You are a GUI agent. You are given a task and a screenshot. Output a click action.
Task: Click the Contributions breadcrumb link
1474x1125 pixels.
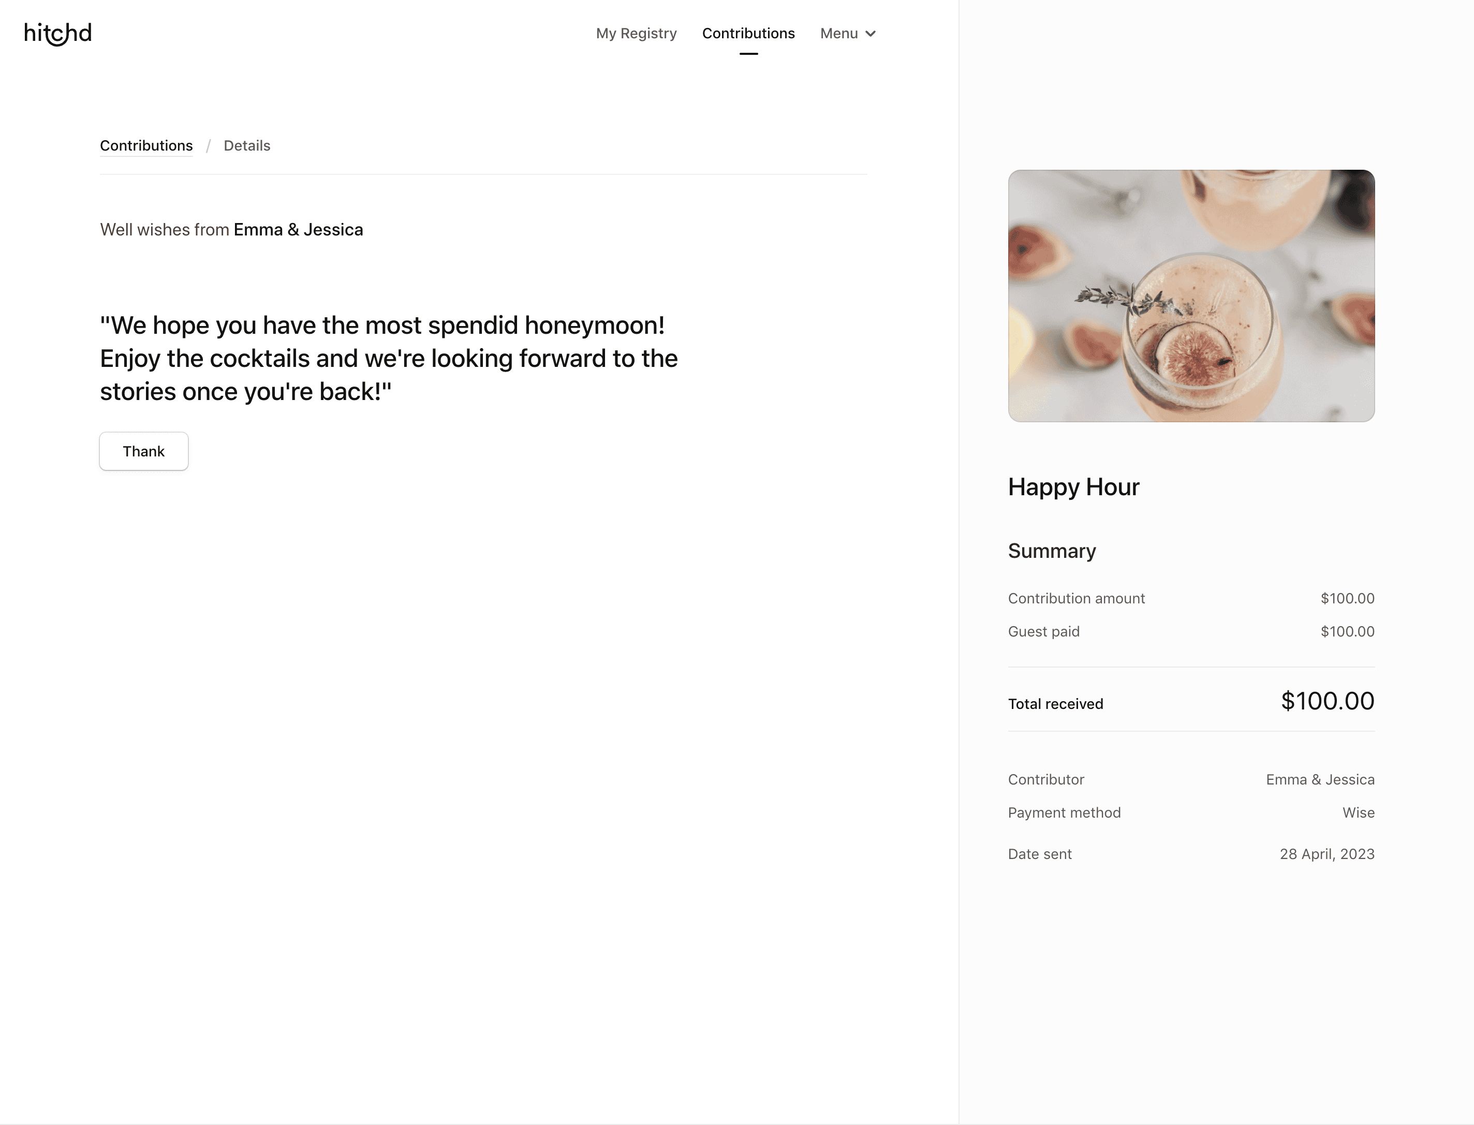pos(146,145)
